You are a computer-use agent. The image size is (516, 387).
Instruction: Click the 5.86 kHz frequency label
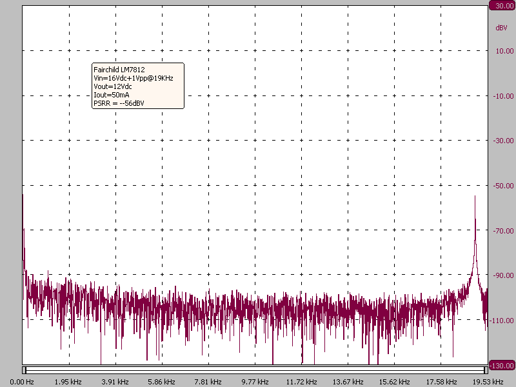(161, 382)
